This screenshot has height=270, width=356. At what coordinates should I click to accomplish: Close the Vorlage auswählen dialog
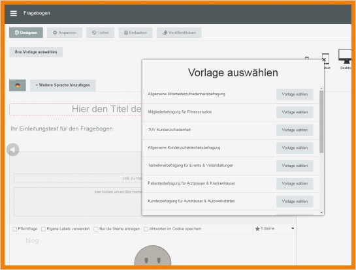point(324,60)
